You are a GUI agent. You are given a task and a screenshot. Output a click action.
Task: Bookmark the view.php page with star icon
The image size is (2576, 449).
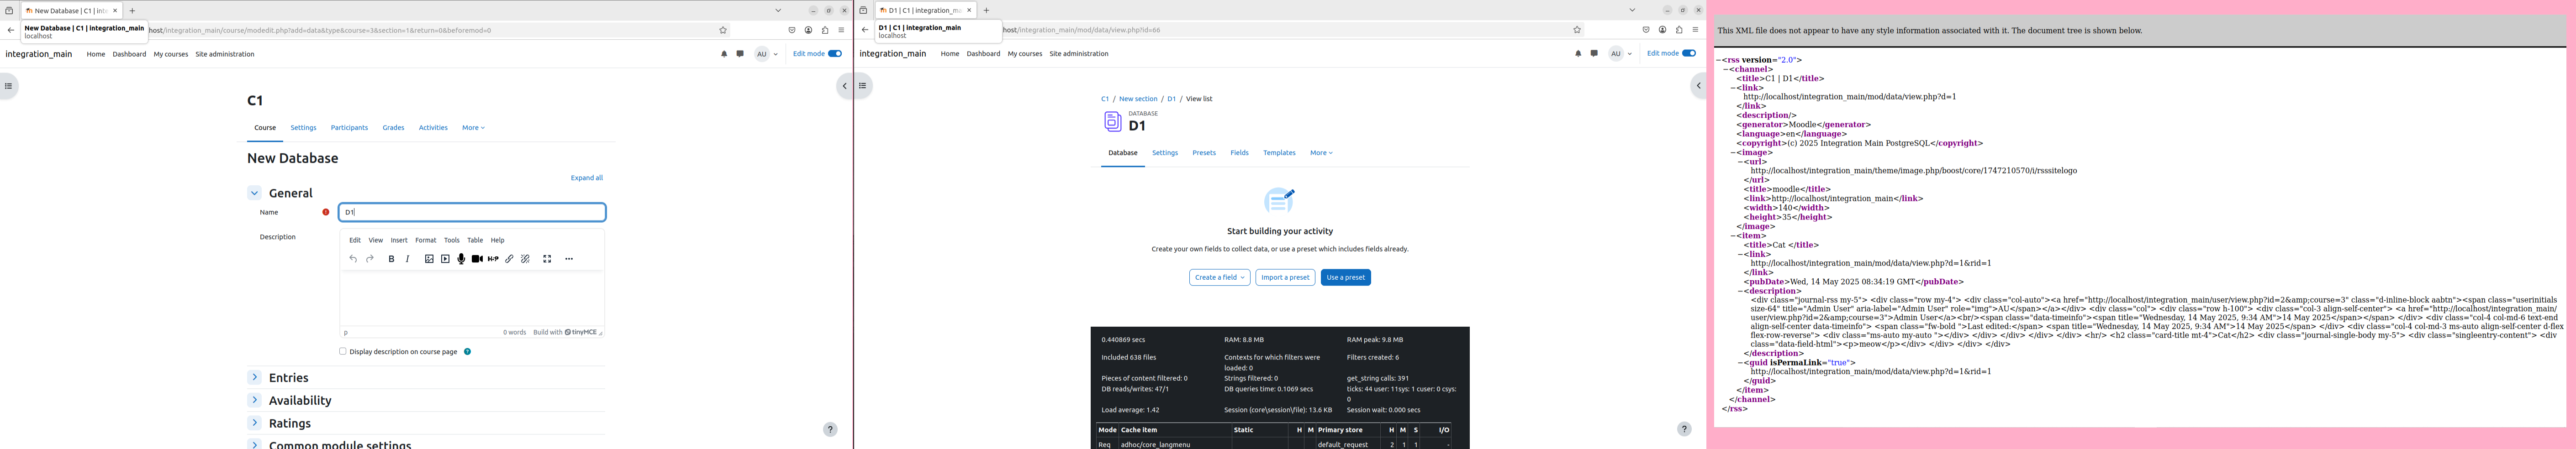click(1577, 30)
